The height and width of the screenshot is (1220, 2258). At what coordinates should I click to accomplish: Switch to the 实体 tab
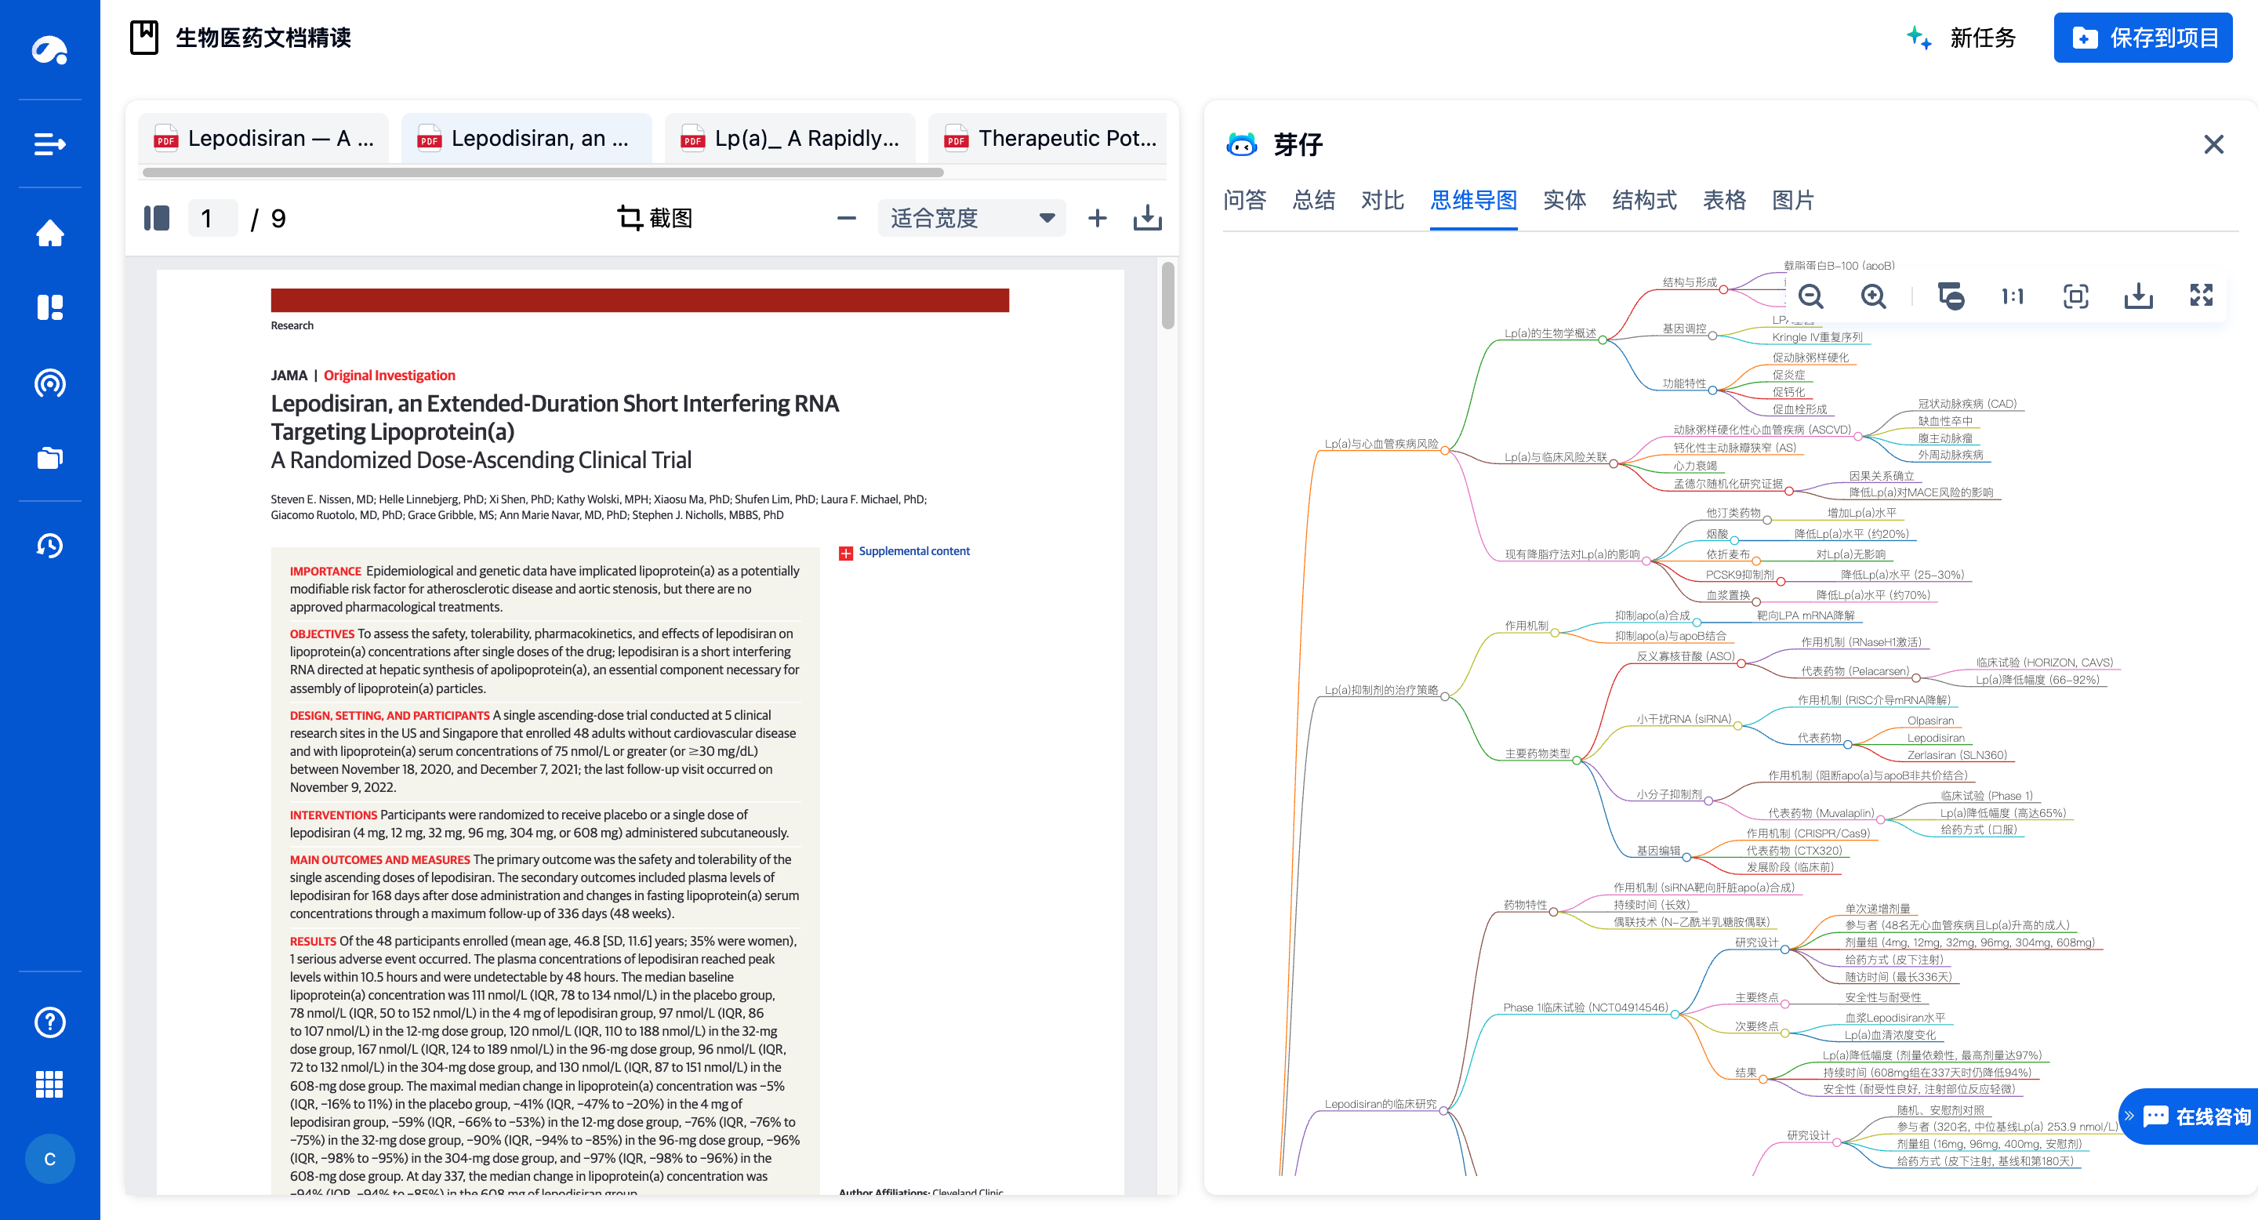pos(1564,200)
